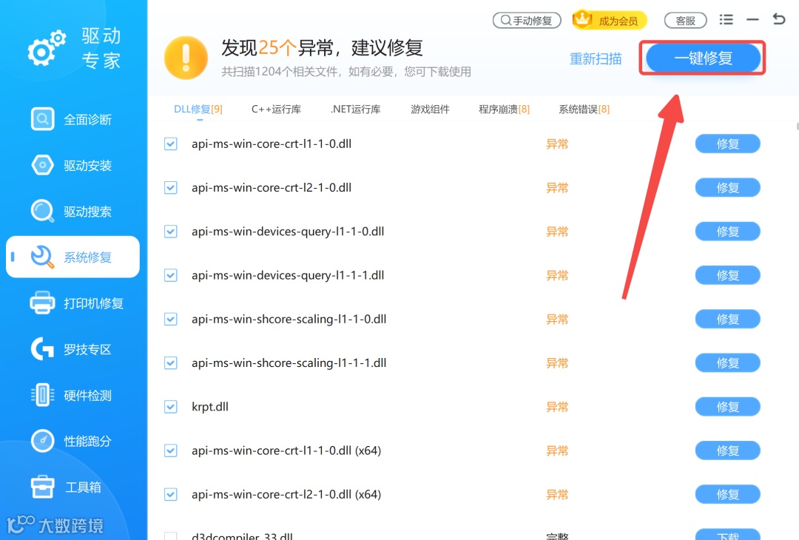Open 硬件检测 sidebar label
This screenshot has width=799, height=540.
click(87, 395)
